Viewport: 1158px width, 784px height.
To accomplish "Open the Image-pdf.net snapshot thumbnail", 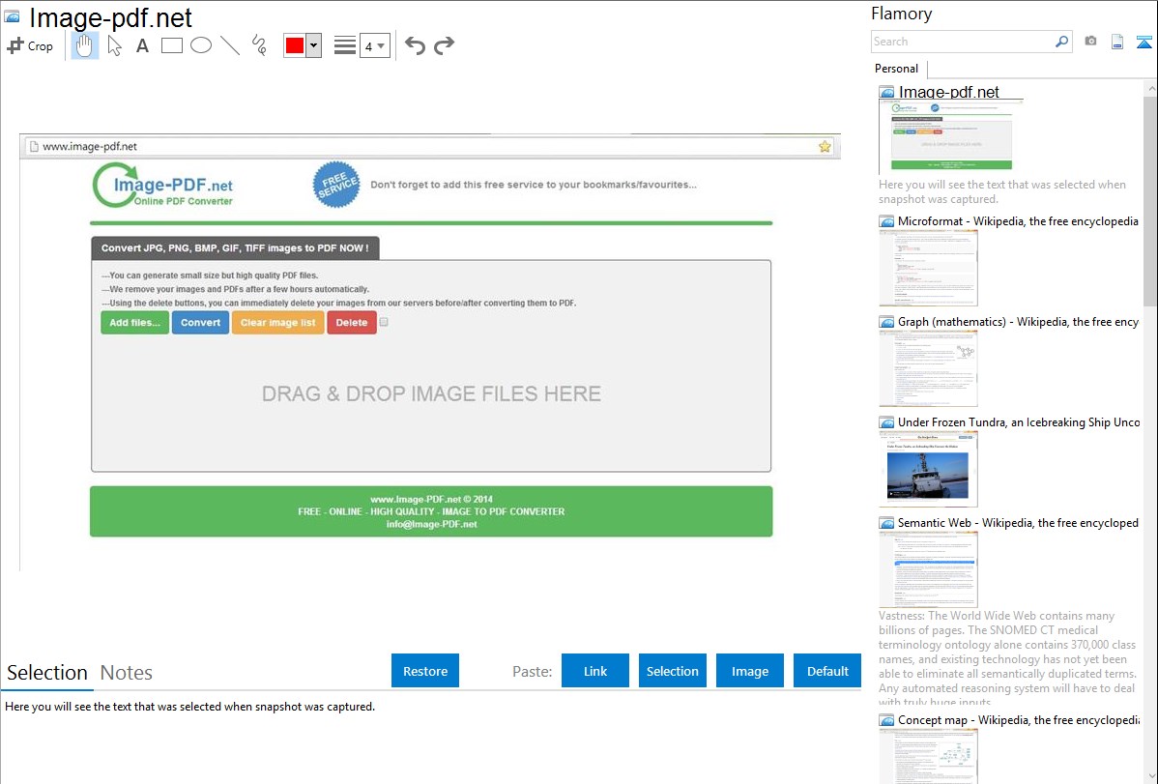I will [951, 135].
